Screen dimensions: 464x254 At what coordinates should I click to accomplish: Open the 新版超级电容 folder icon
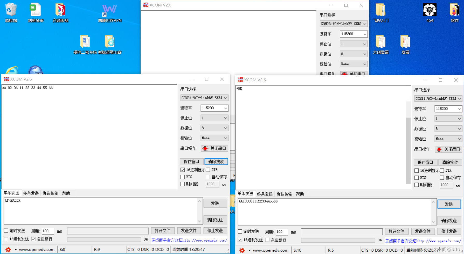point(110,44)
